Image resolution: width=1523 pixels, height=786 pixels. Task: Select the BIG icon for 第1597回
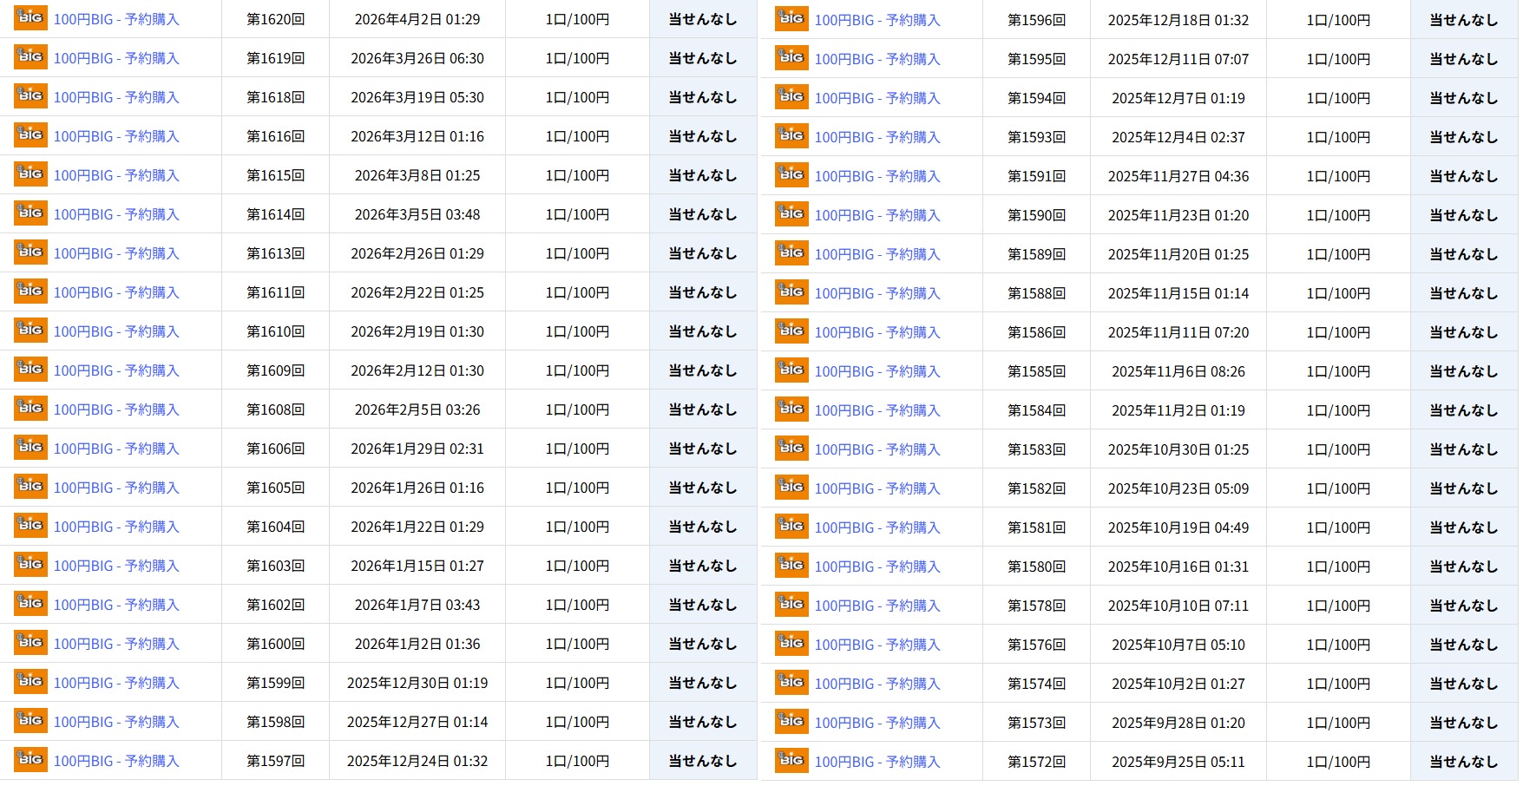click(x=30, y=760)
